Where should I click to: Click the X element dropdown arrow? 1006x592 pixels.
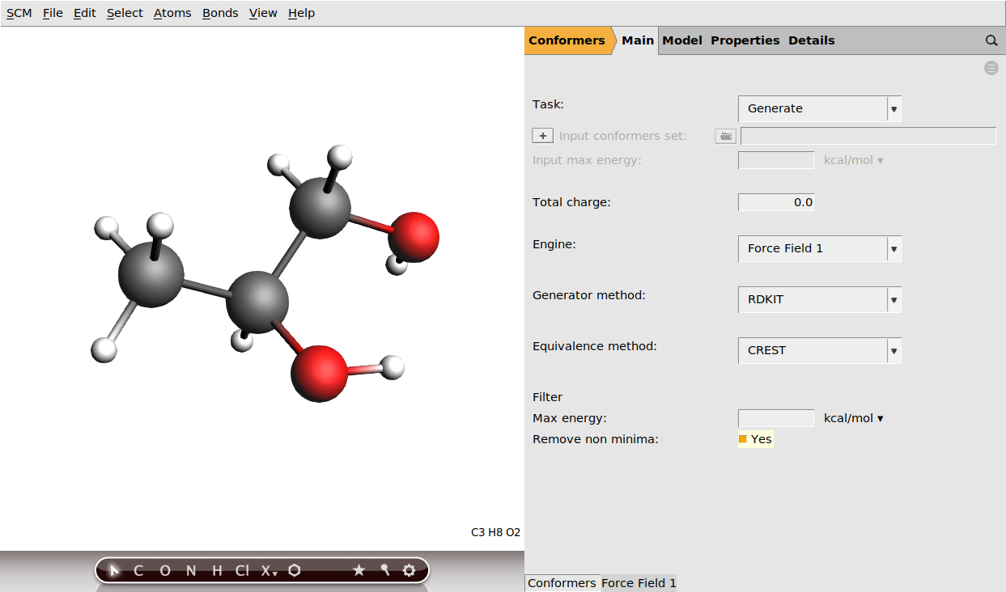pos(275,574)
